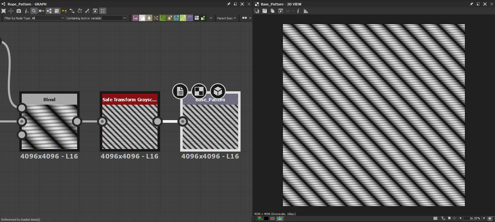Select the Blend node title
The image size is (495, 222).
click(49, 100)
